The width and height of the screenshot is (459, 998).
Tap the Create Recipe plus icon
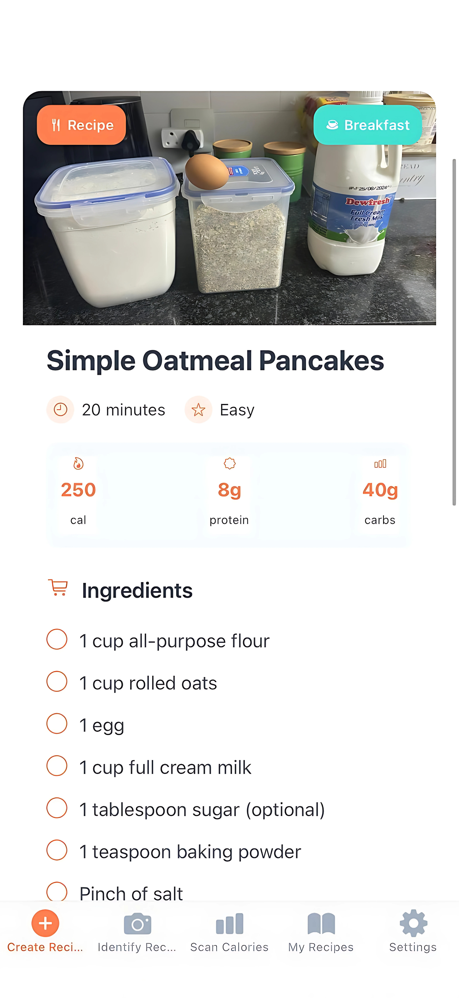click(45, 923)
